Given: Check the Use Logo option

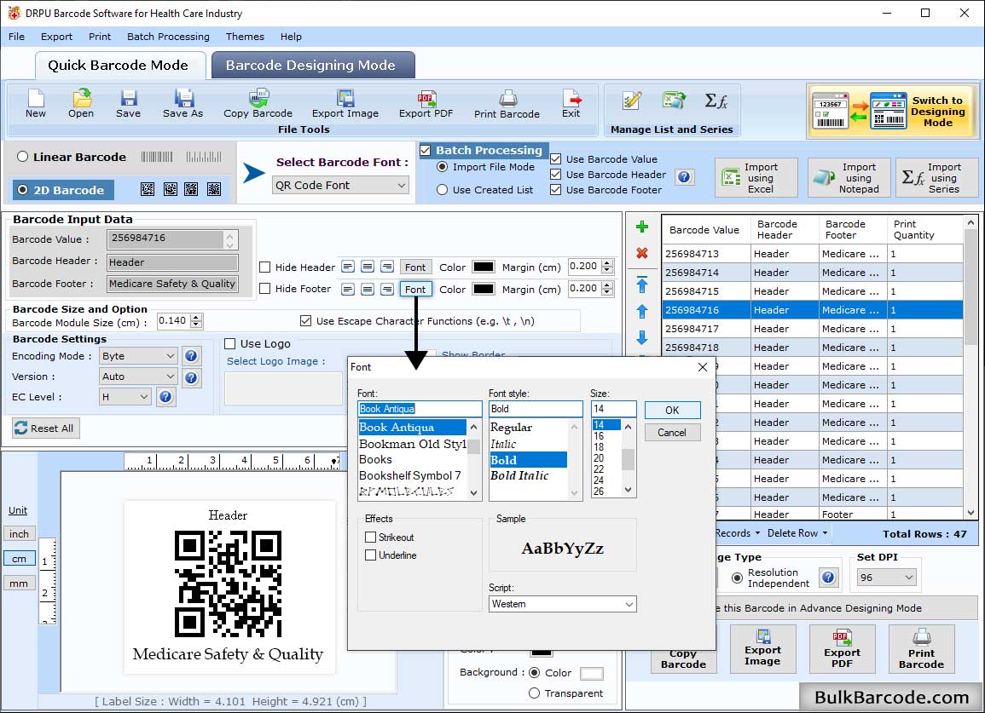Looking at the screenshot, I should (x=230, y=343).
